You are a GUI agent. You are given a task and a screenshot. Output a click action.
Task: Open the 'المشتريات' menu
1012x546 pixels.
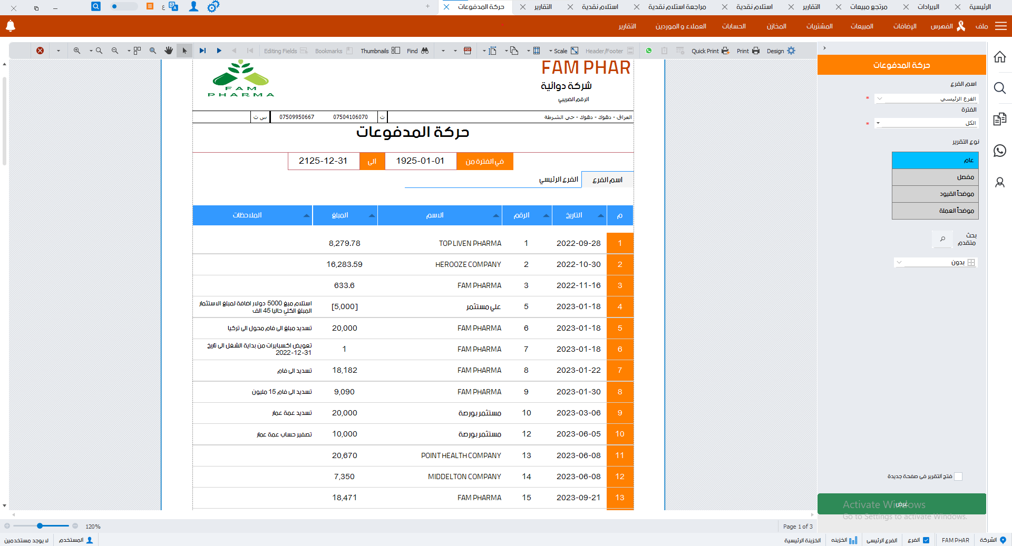pos(819,26)
